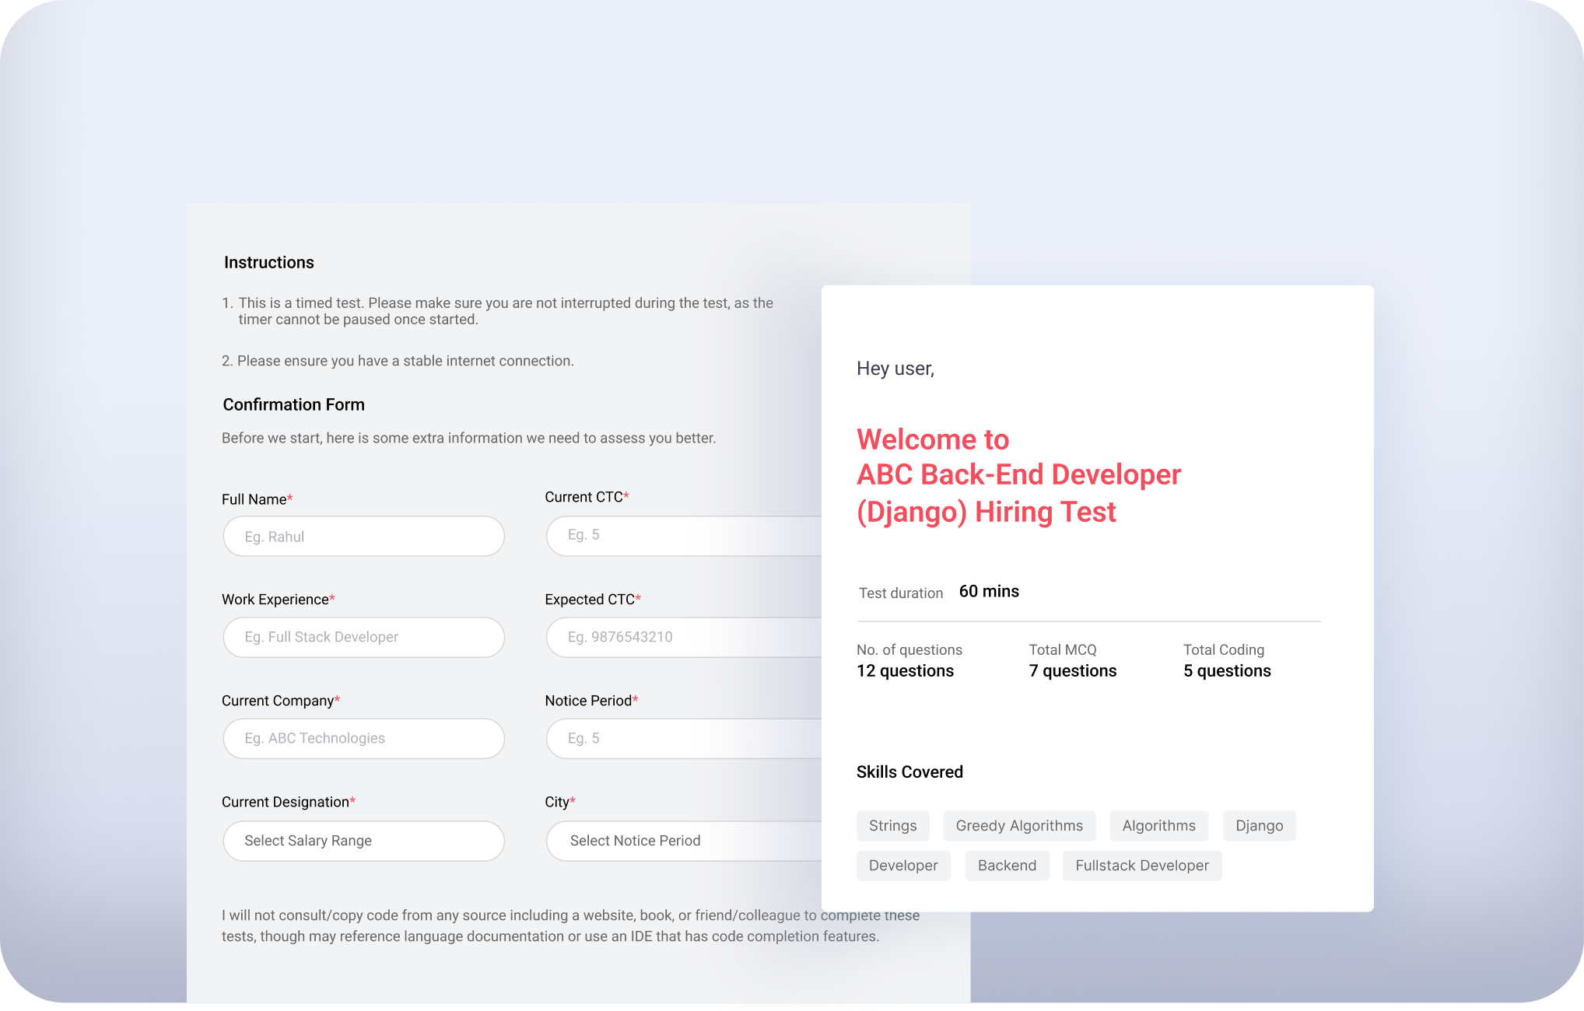Select the Strings skill tag
The width and height of the screenshot is (1584, 1011).
tap(892, 825)
